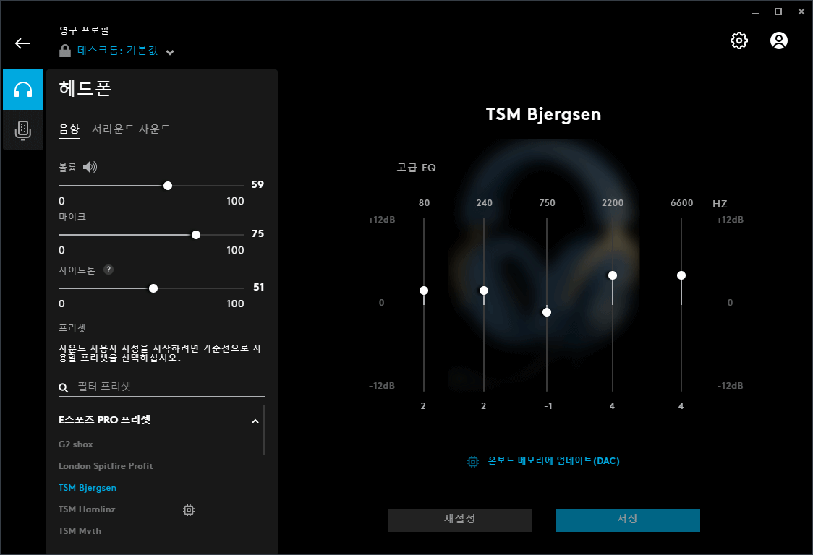Collapse the E스포츠 PRO 프리셋 section

[x=255, y=421]
